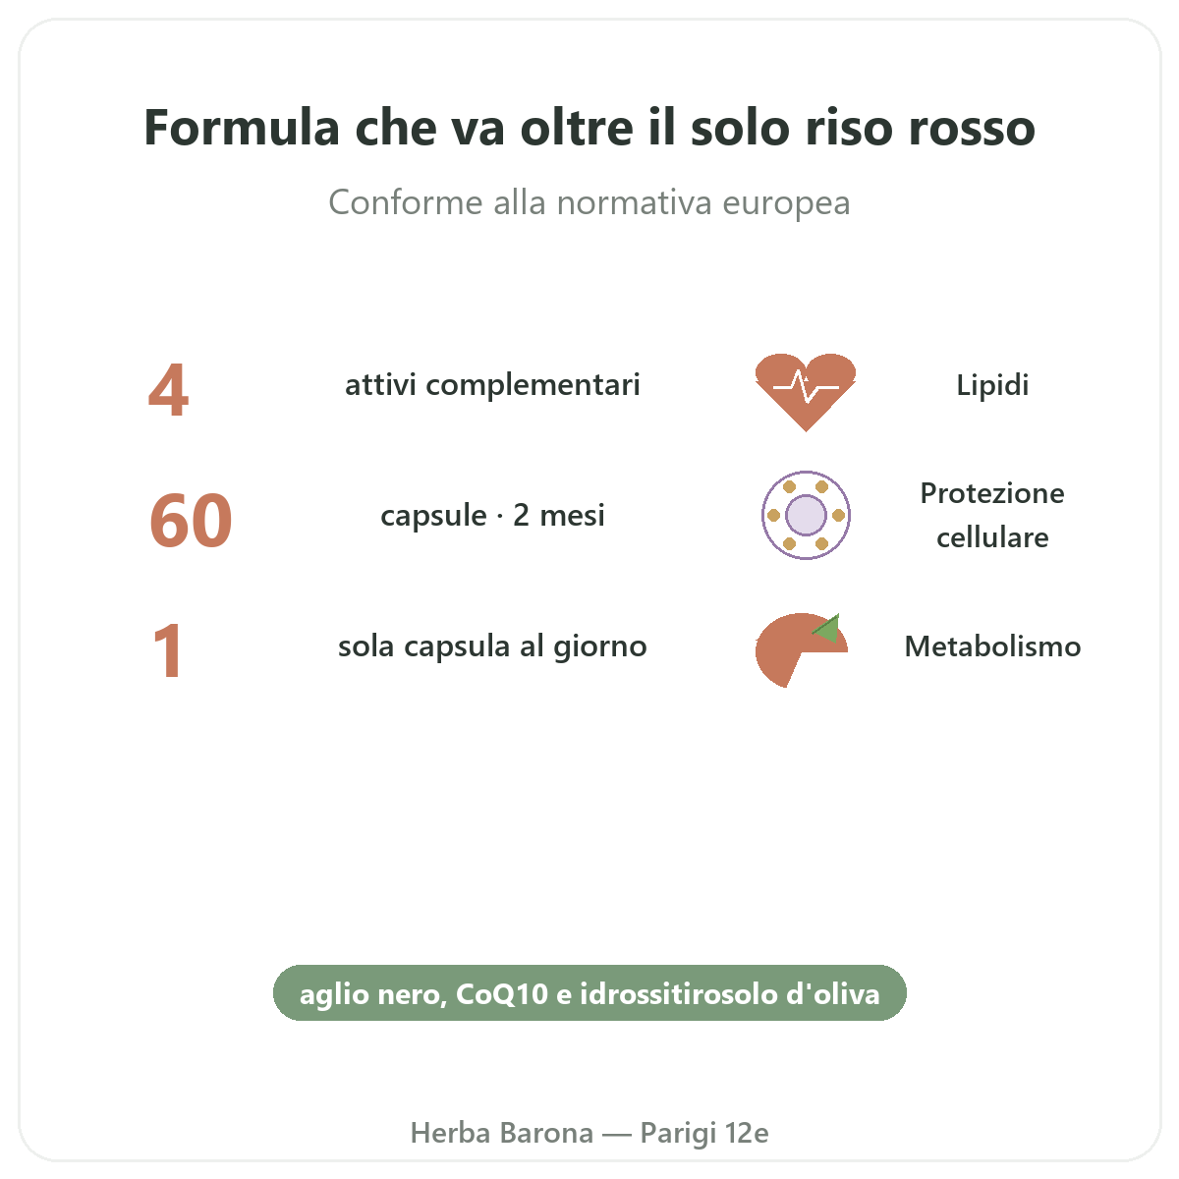
Task: Select the Lipidi label
Action: (992, 384)
